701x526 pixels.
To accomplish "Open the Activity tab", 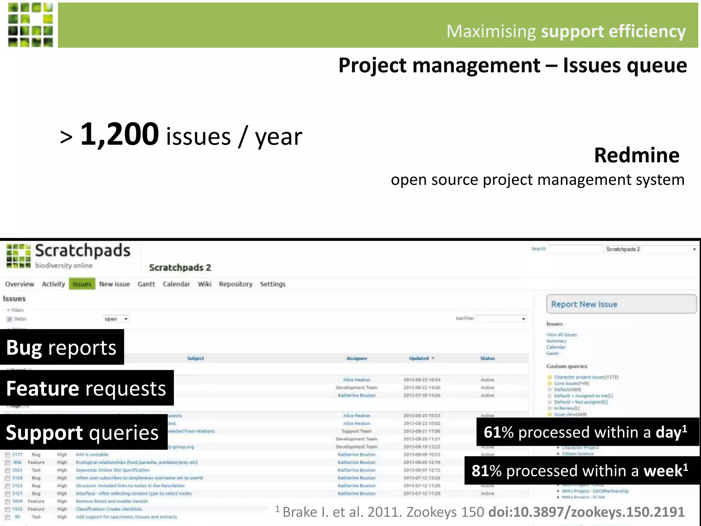I will point(53,284).
